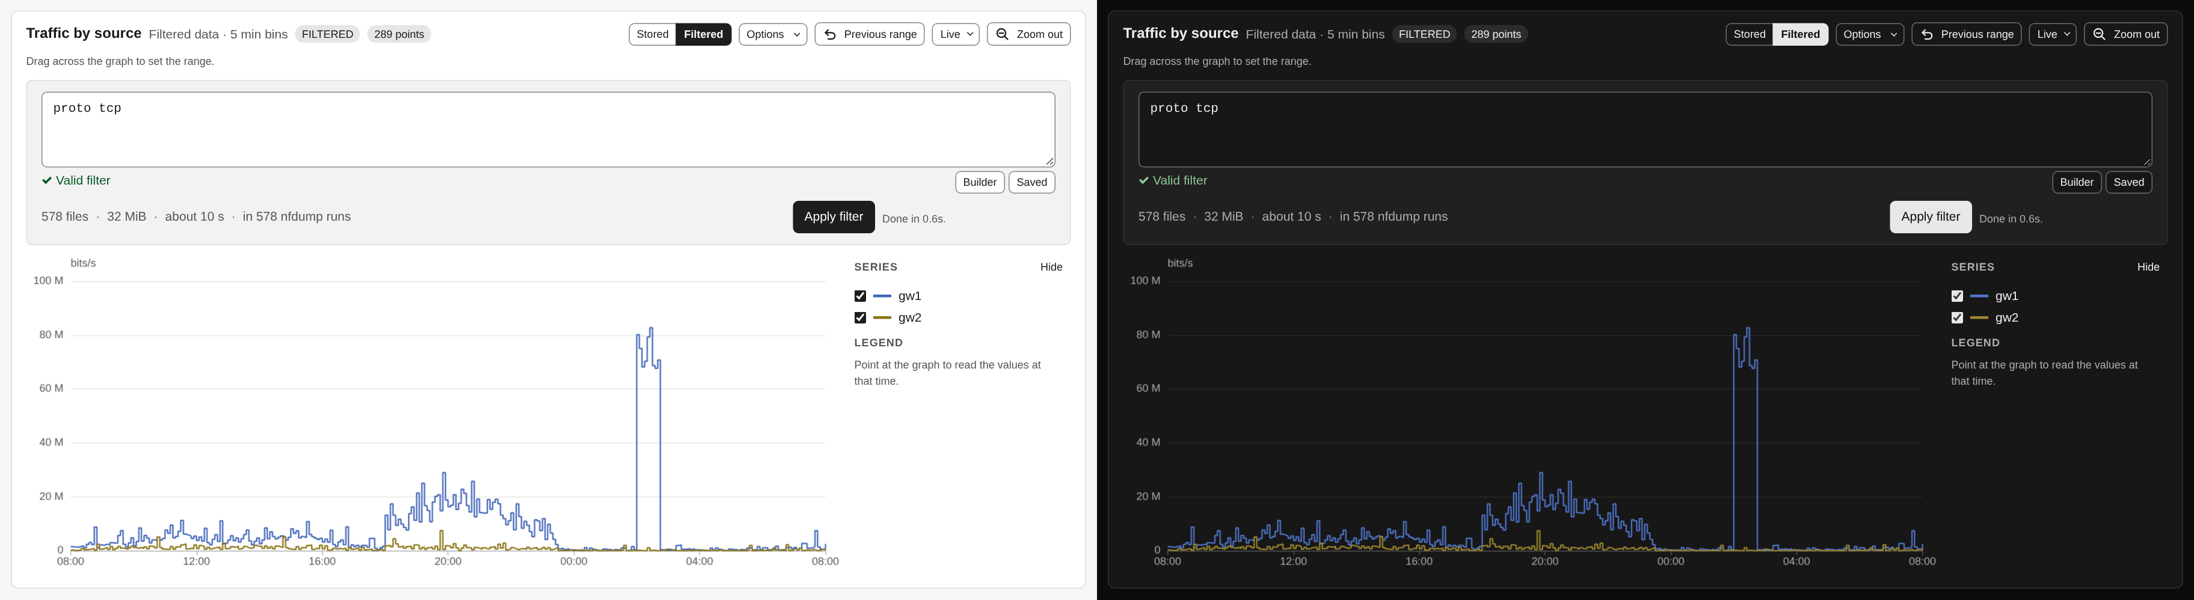Select Stored segment in light panel
The height and width of the screenshot is (600, 2194).
(x=653, y=34)
